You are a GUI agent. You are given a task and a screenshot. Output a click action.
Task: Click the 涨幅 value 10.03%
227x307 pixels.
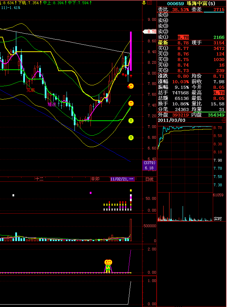coord(181,82)
